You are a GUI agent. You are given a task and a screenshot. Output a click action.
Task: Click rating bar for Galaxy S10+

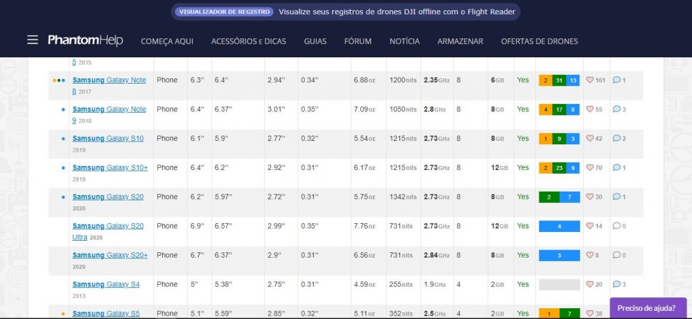click(x=559, y=167)
